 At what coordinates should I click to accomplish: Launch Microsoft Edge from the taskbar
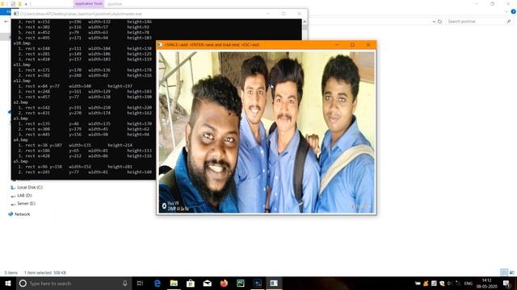158,283
